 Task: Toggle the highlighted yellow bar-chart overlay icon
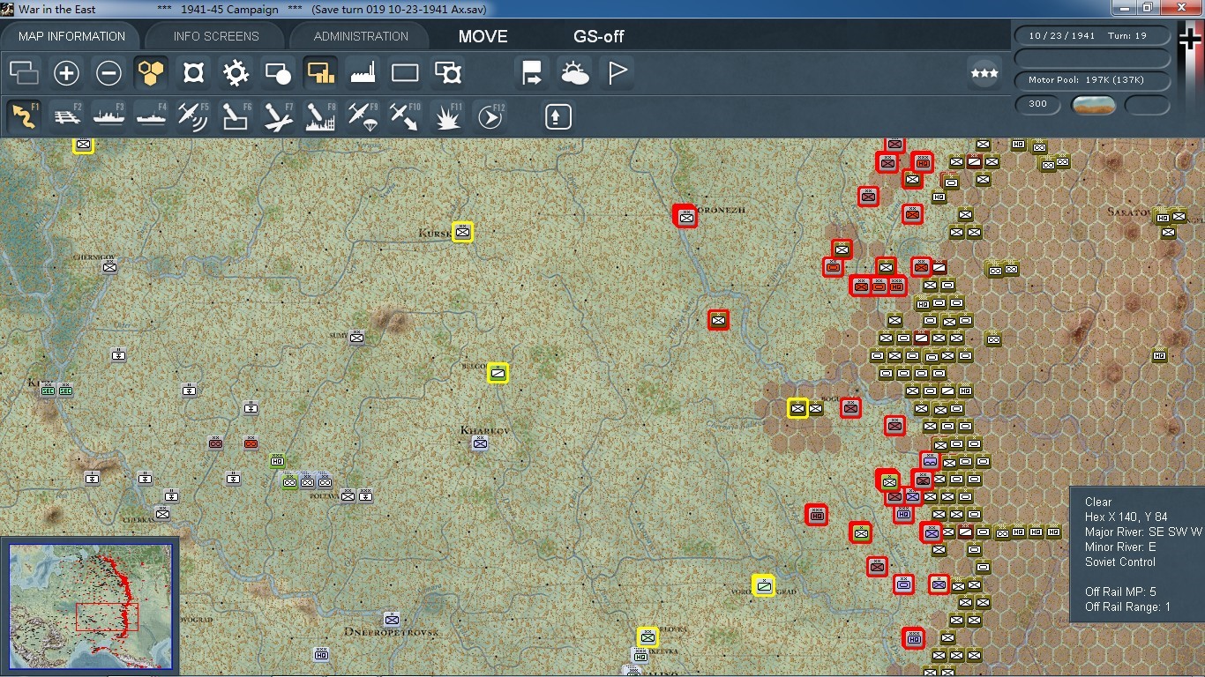click(x=320, y=73)
